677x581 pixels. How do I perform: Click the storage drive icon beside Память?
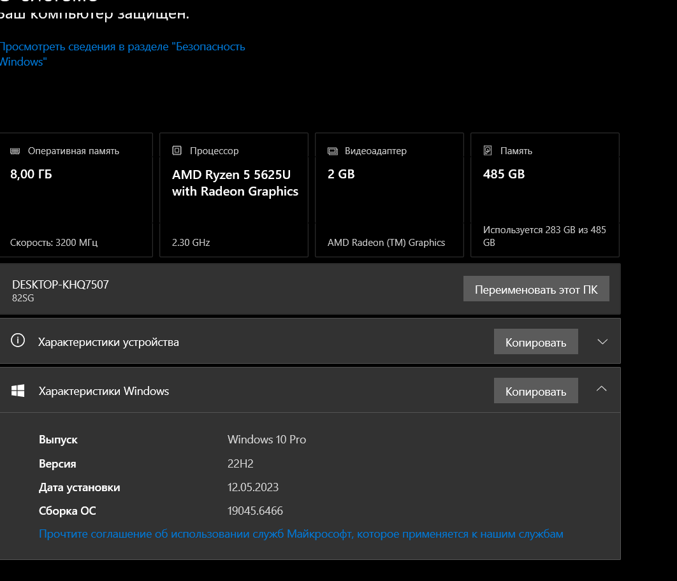click(488, 150)
